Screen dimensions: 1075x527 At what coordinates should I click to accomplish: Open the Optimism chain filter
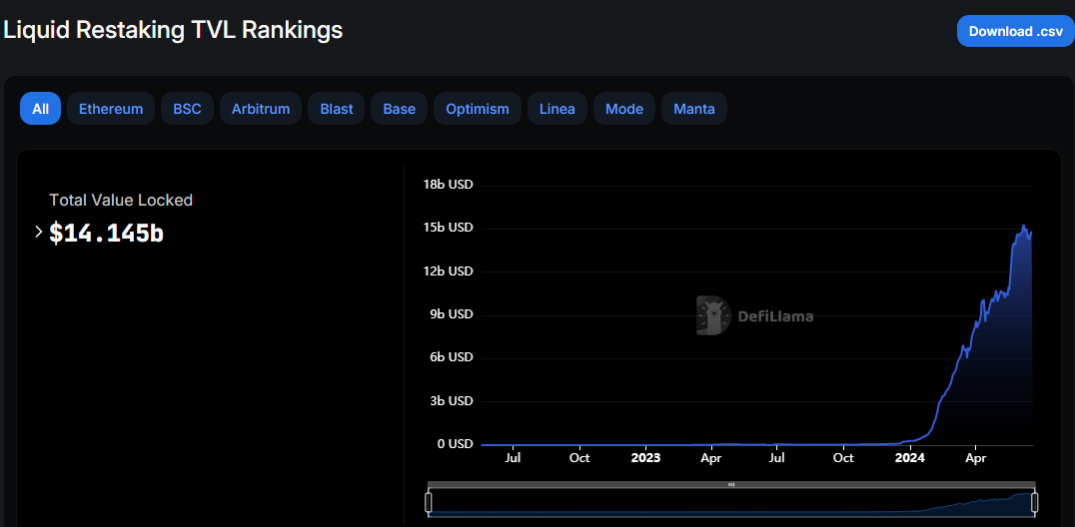pyautogui.click(x=477, y=109)
